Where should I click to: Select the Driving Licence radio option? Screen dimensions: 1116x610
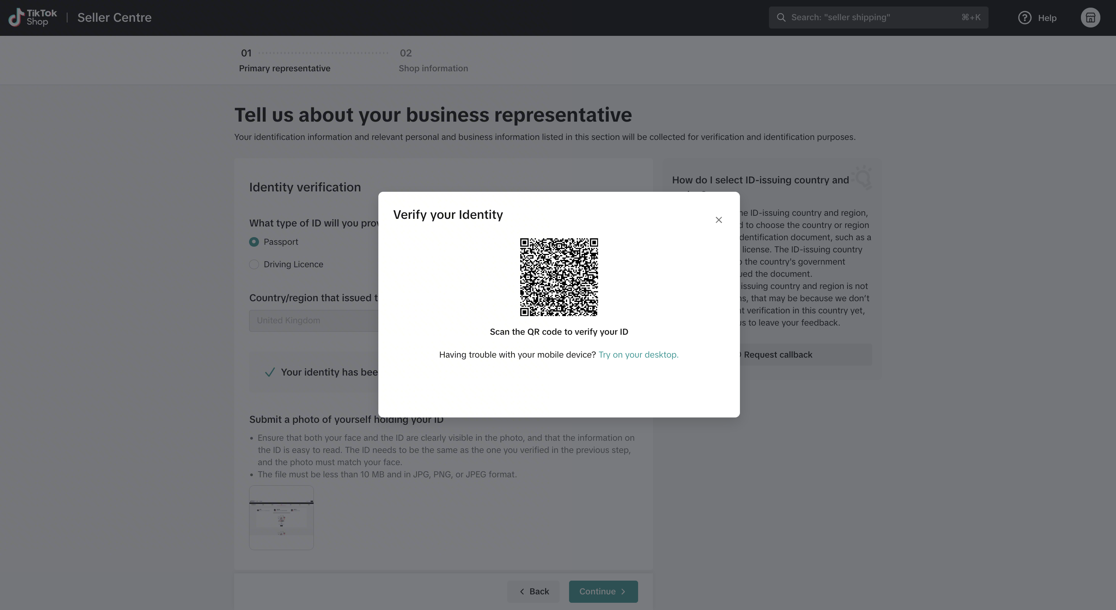point(254,265)
